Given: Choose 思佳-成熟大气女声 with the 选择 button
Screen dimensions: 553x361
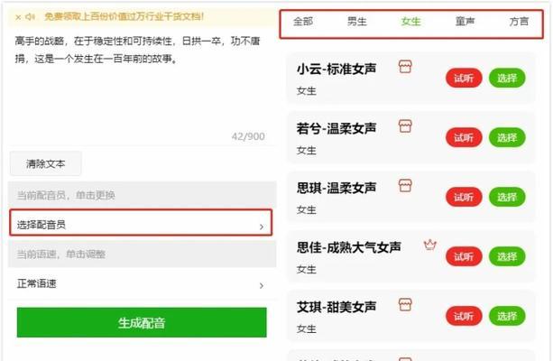Looking at the screenshot, I should (507, 256).
